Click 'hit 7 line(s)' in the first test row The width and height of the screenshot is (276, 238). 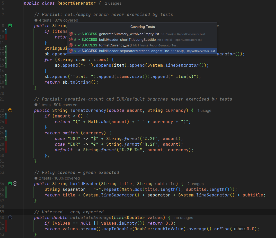[168, 34]
